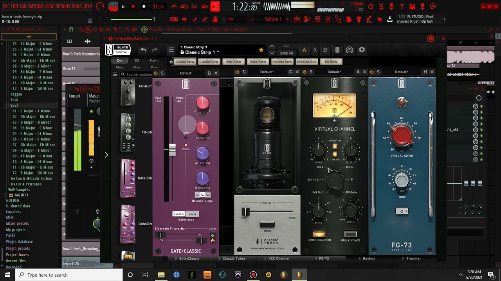Copy A to B arrow
This screenshot has height=281, width=501.
314,50
